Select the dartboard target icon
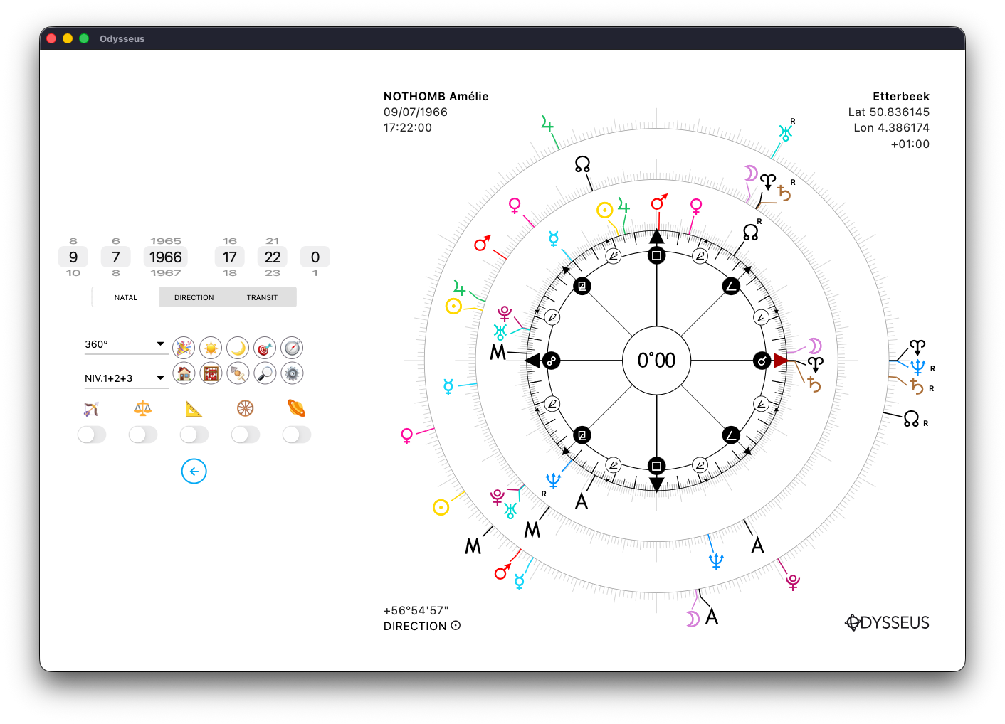The image size is (1005, 724). [x=265, y=348]
